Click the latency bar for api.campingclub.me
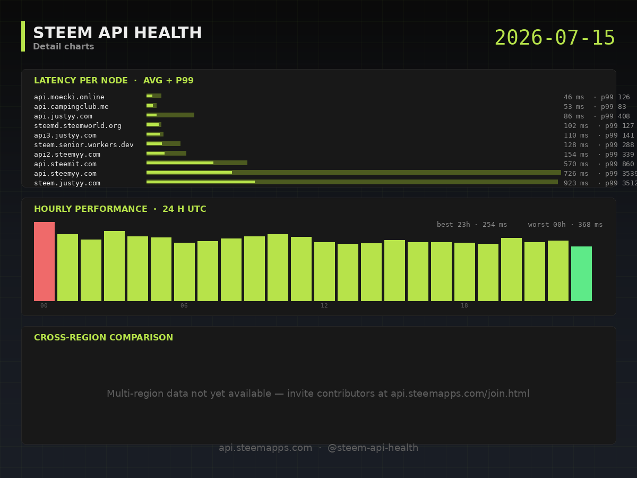The width and height of the screenshot is (637, 478). tap(151, 106)
